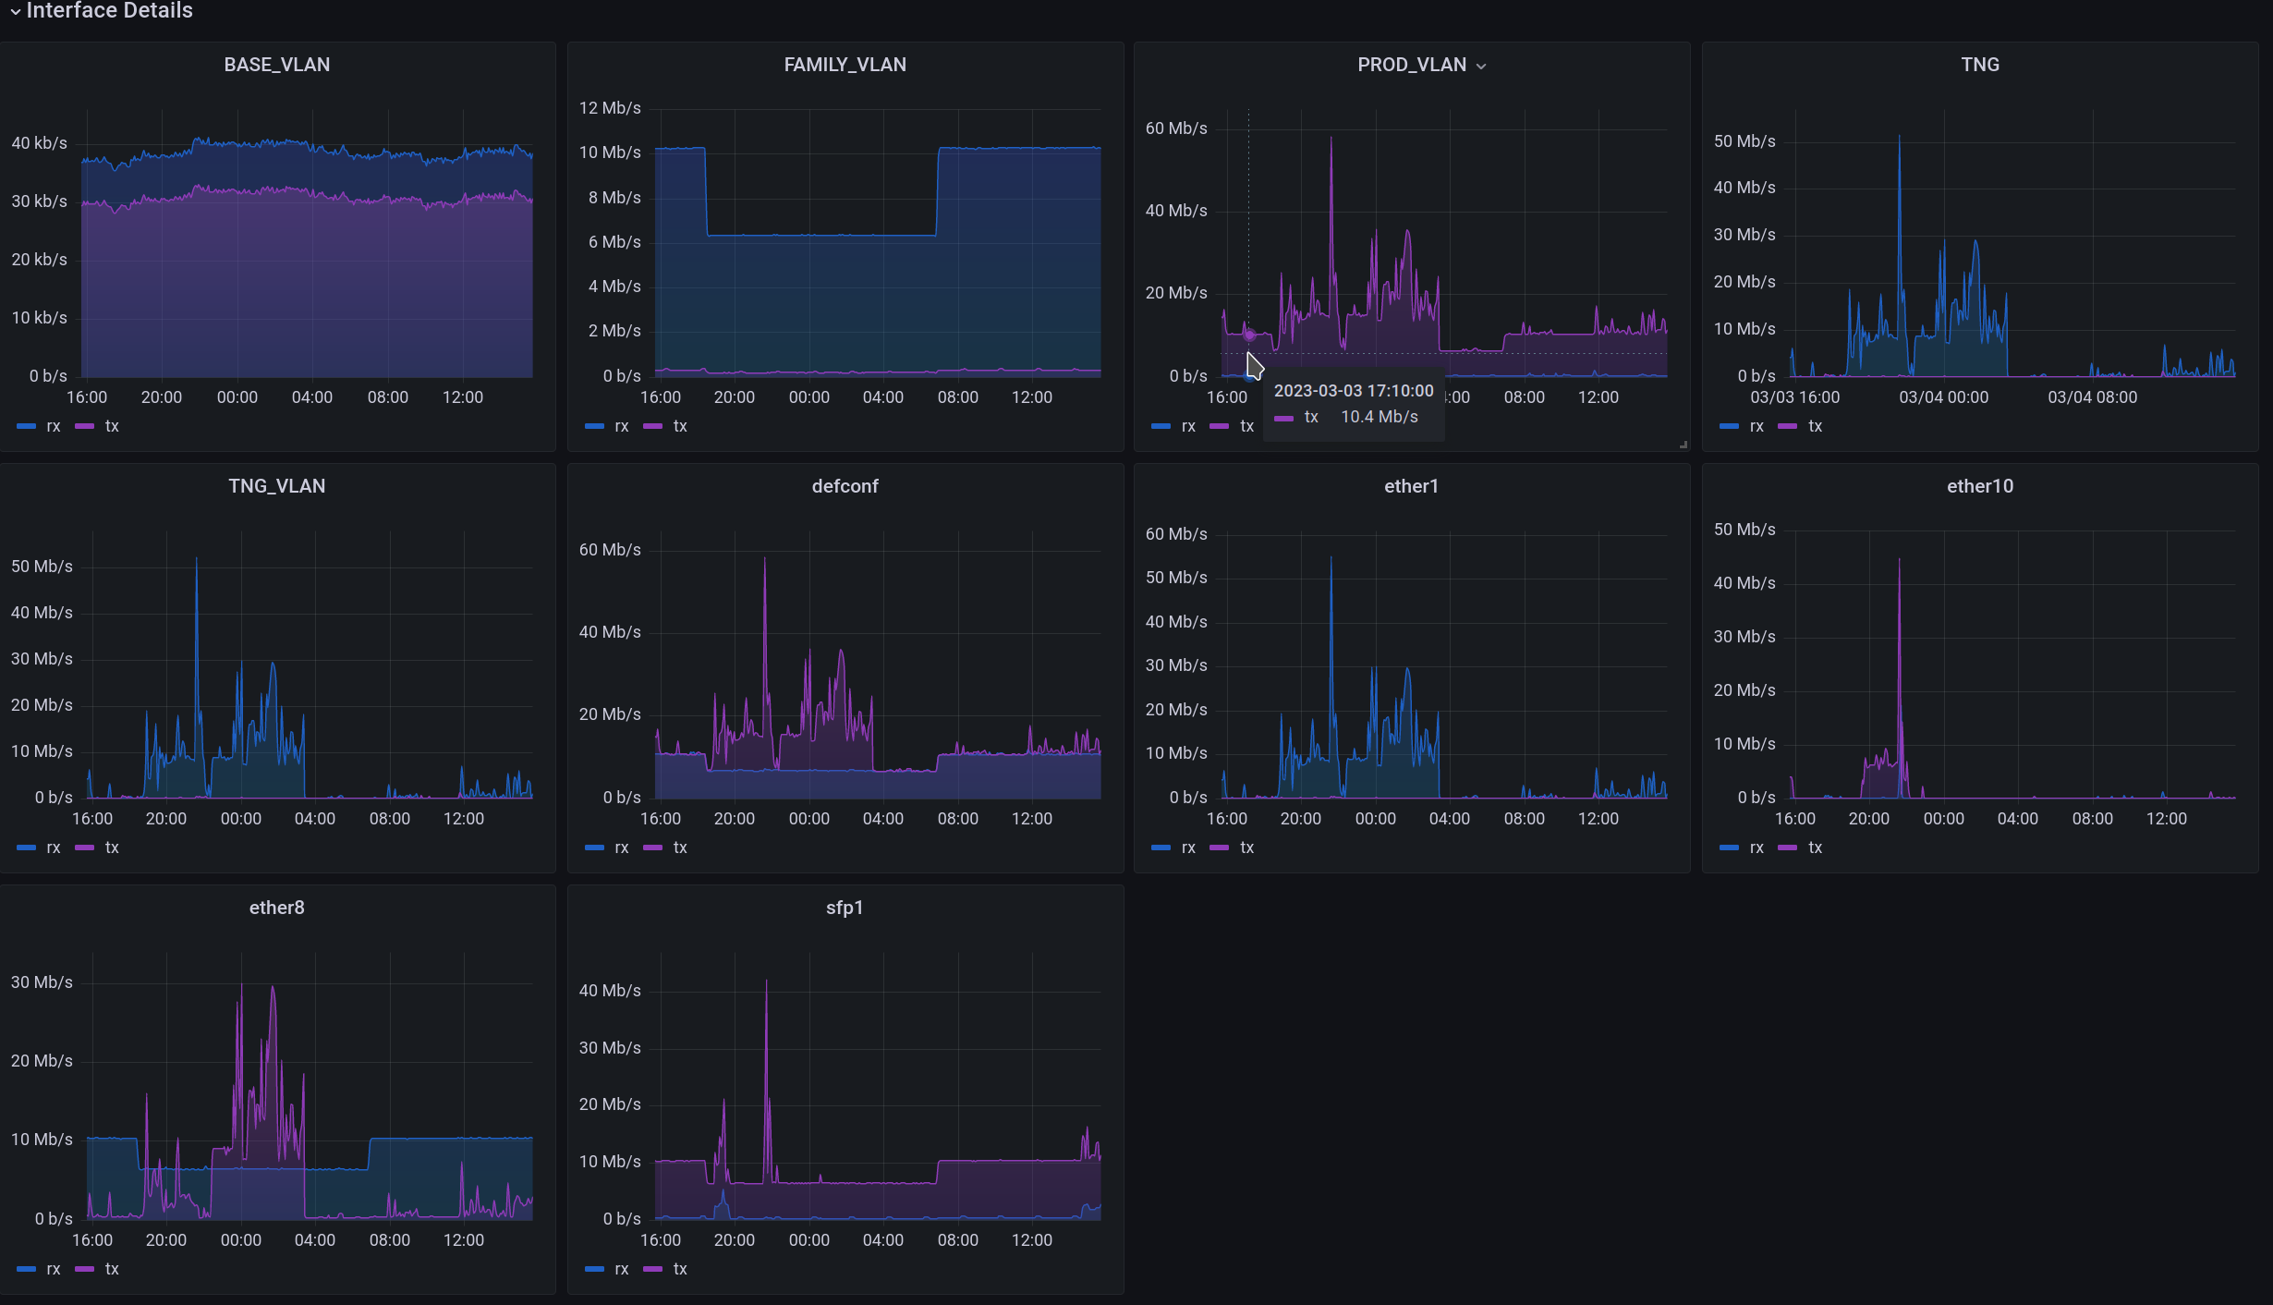Image resolution: width=2273 pixels, height=1305 pixels.
Task: Click tx color swatch in ether8 legend
Action: pyautogui.click(x=85, y=1269)
